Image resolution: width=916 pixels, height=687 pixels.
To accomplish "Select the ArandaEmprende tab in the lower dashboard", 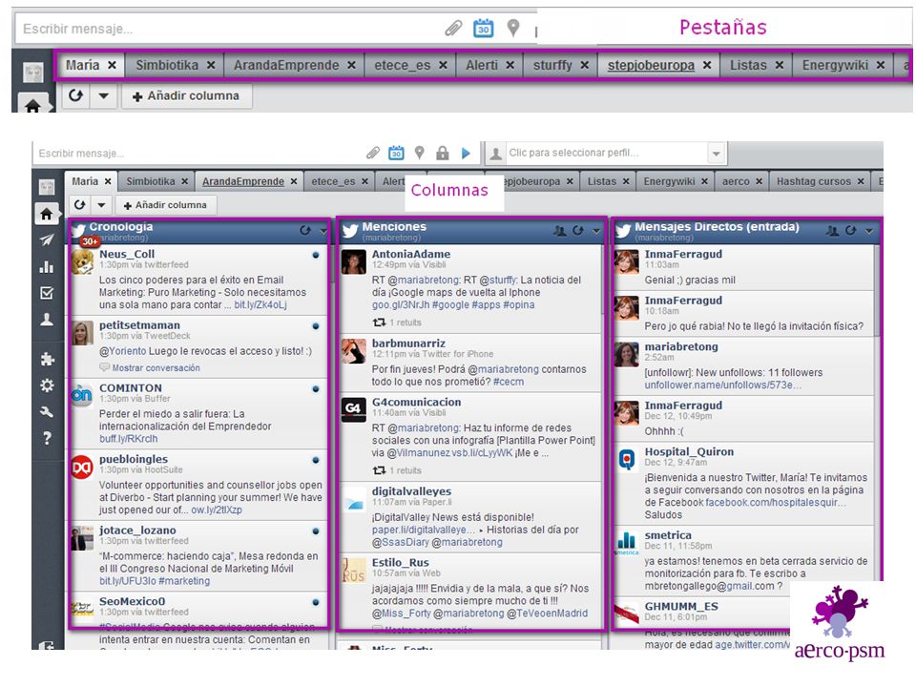I will [x=243, y=181].
